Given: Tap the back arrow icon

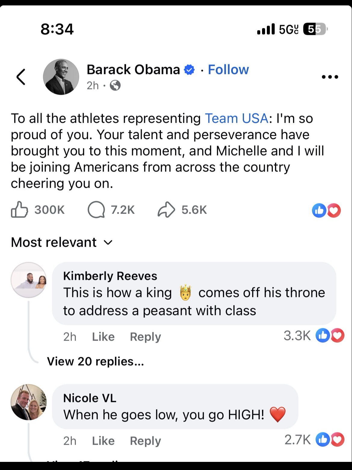Looking at the screenshot, I should coord(21,77).
